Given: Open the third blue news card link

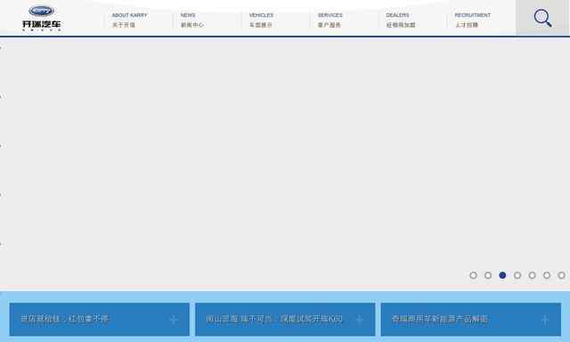Looking at the screenshot, I should point(471,320).
